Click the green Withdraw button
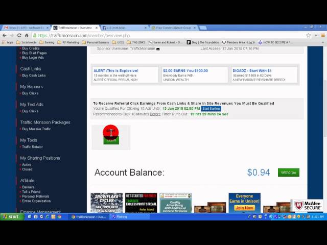 (x=289, y=173)
